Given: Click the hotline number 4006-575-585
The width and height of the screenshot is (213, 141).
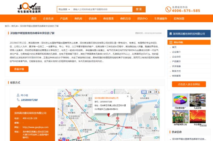Looking at the screenshot, I should point(186,11).
